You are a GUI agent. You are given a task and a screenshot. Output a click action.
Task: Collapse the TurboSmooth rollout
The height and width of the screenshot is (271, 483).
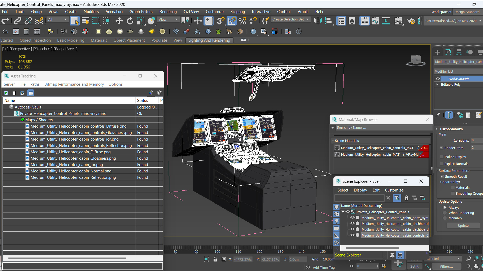[x=437, y=129]
